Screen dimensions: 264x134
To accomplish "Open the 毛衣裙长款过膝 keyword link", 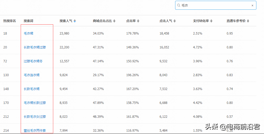I will (x=35, y=103).
